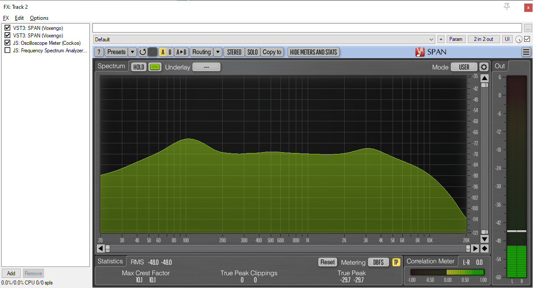Image resolution: width=533 pixels, height=288 pixels.
Task: Click the HIDE METERS AND STATS button
Action: coord(313,52)
